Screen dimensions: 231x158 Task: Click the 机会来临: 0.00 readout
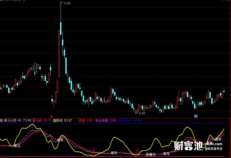click(x=106, y=120)
